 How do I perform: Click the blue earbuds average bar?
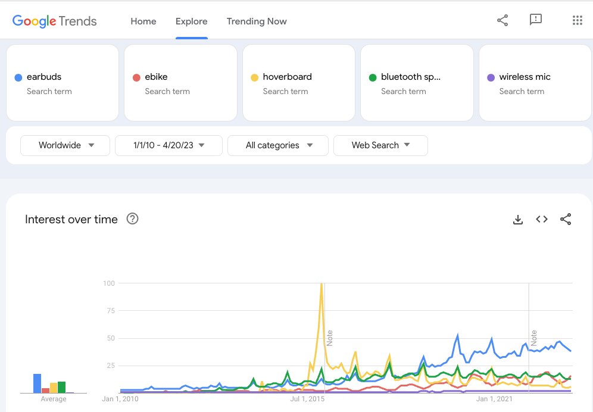coord(37,383)
